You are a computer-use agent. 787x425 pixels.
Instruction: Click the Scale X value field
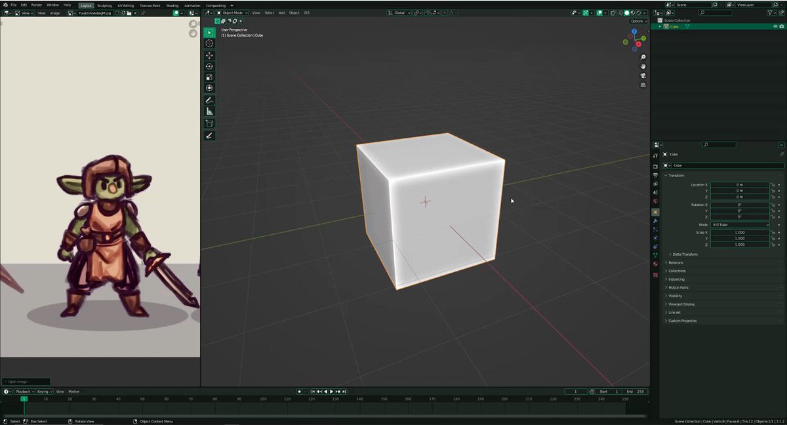click(x=740, y=232)
